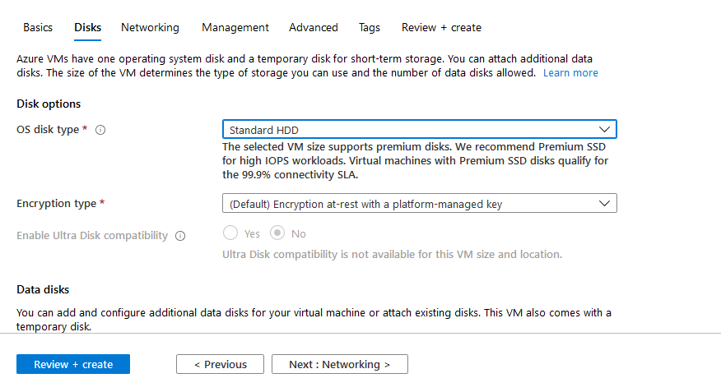Screen dimensions: 721x392
Task: Open the Standard HDD dropdown
Action: coord(420,130)
